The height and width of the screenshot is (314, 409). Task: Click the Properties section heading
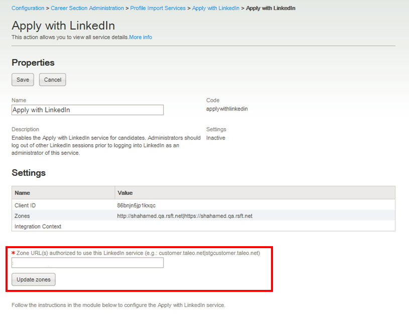point(33,62)
